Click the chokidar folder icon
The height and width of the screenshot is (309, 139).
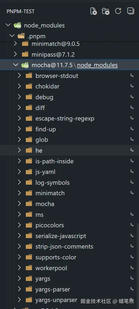[29, 86]
